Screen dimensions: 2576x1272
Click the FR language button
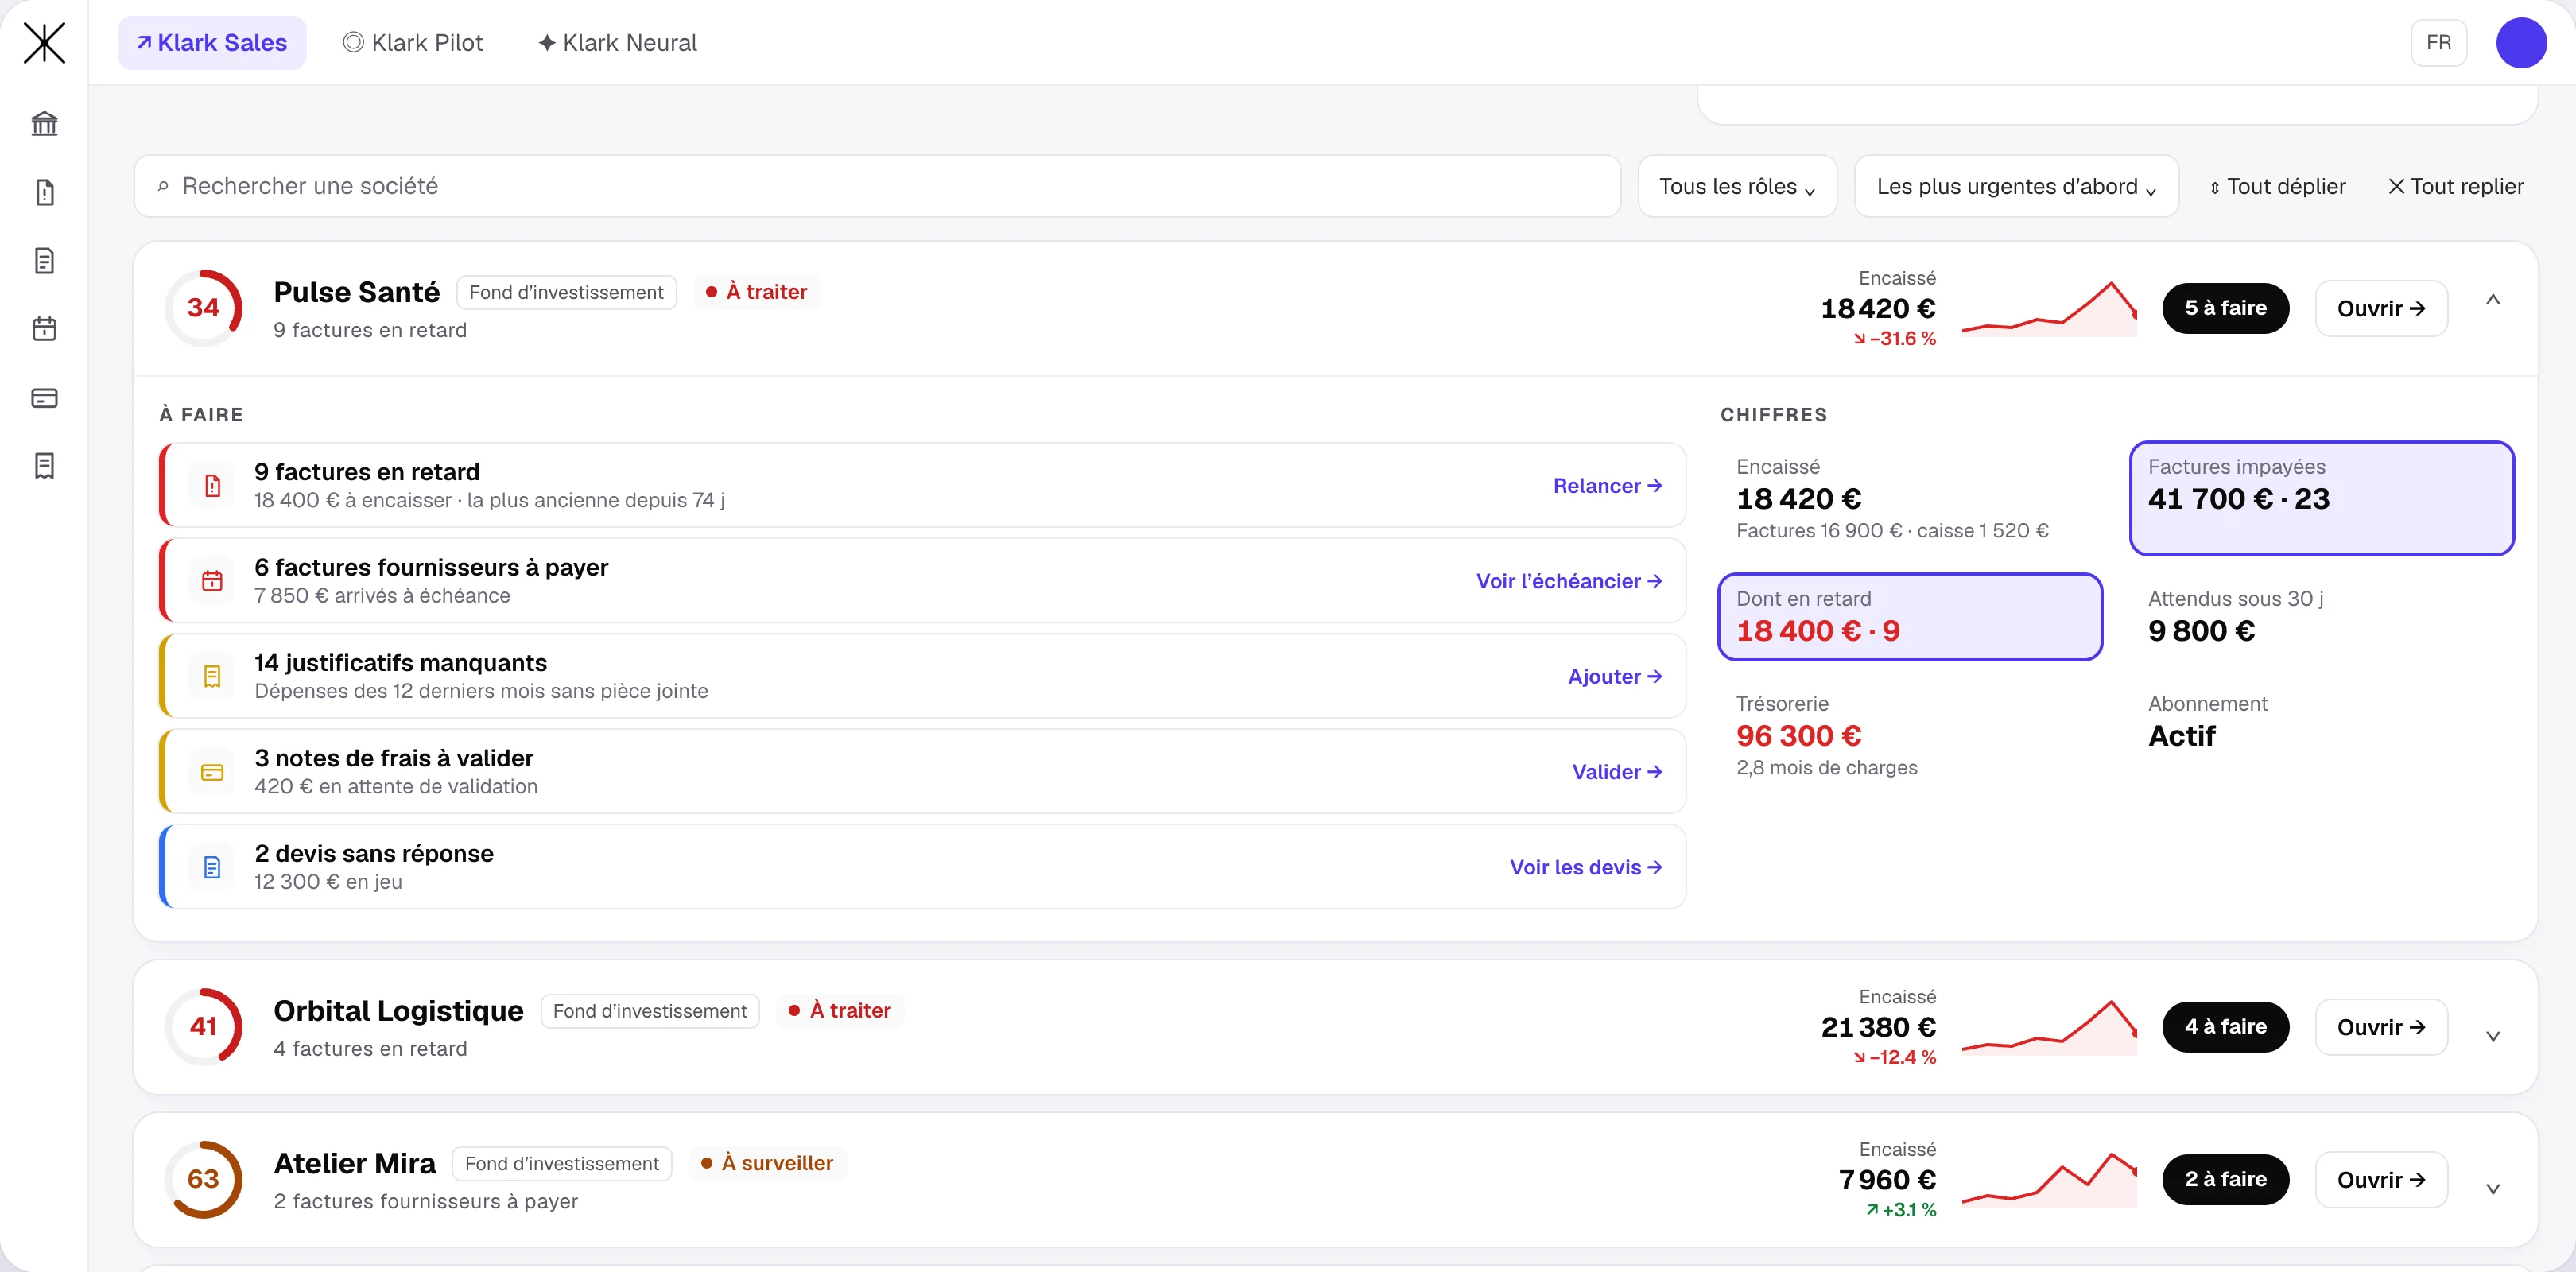click(2438, 43)
